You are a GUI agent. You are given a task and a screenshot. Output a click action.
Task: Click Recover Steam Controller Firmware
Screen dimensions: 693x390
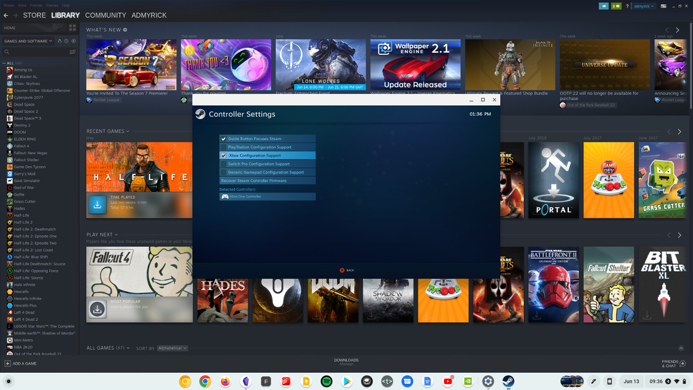267,180
